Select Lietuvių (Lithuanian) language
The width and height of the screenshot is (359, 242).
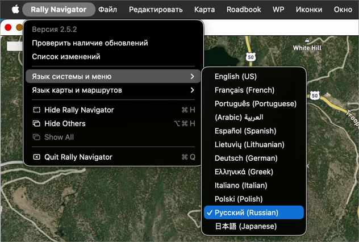click(x=254, y=144)
